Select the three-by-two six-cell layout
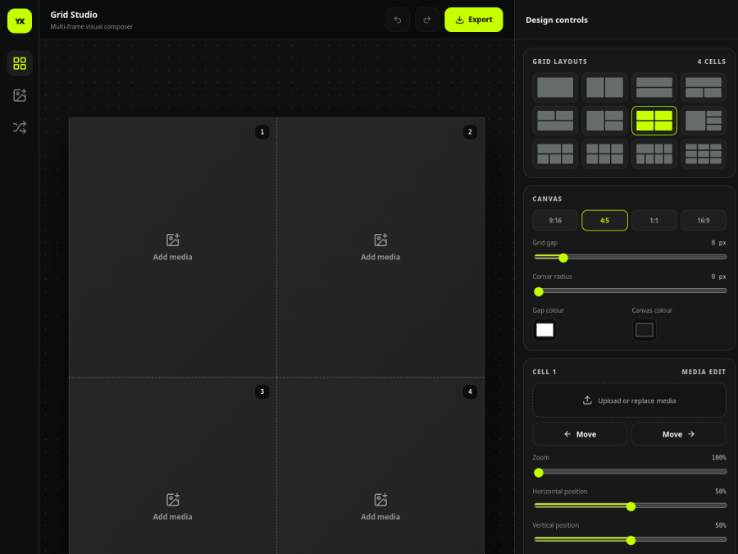The height and width of the screenshot is (554, 738). pyautogui.click(x=604, y=153)
